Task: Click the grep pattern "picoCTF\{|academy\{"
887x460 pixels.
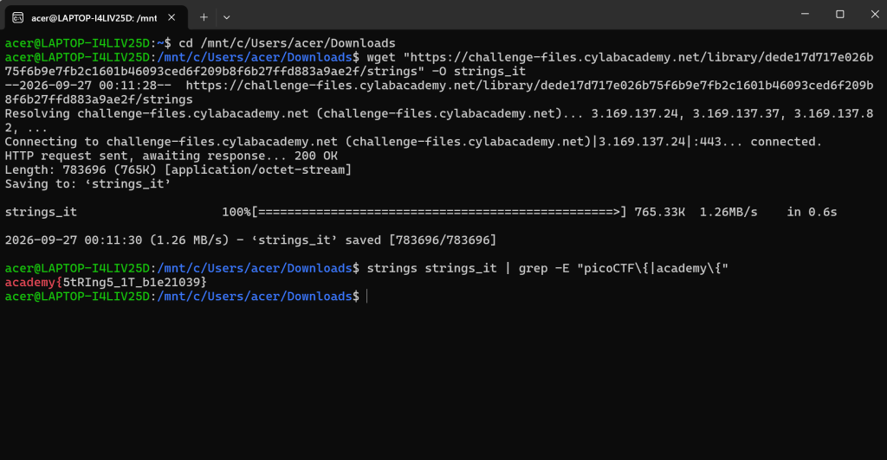Action: (x=652, y=268)
